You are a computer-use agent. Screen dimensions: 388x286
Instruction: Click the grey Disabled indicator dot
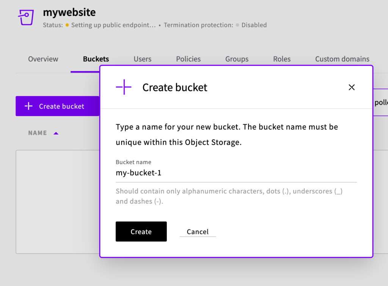point(237,25)
